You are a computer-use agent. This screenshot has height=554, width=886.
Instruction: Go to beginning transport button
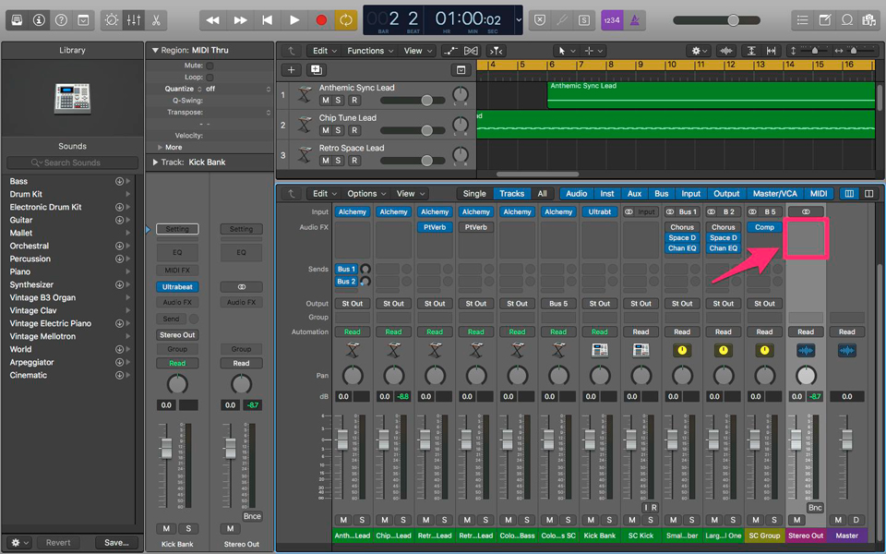click(x=267, y=20)
